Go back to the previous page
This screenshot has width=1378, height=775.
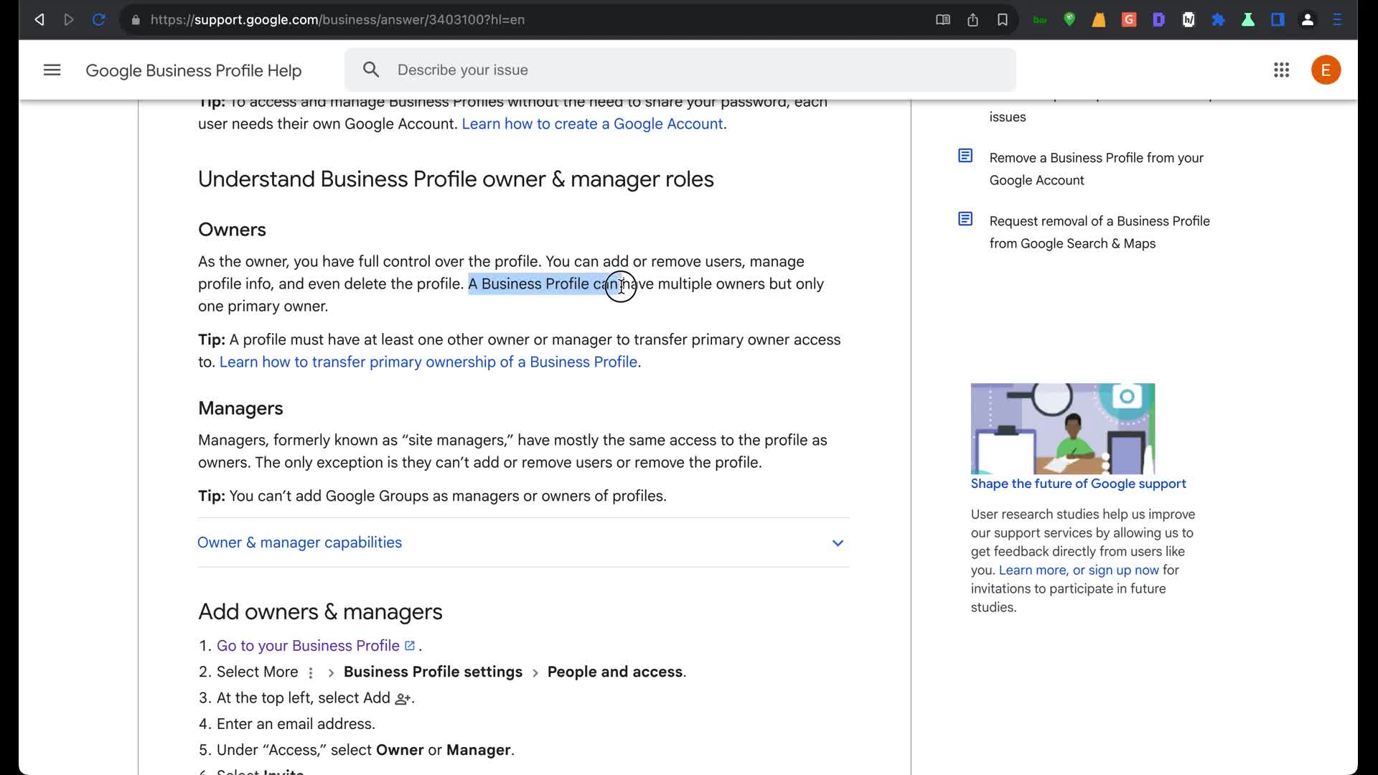point(39,20)
